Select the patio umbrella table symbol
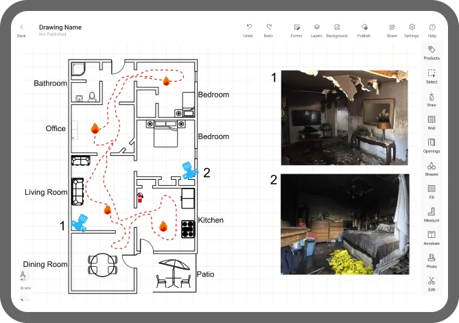The height and width of the screenshot is (323, 459). 174,274
